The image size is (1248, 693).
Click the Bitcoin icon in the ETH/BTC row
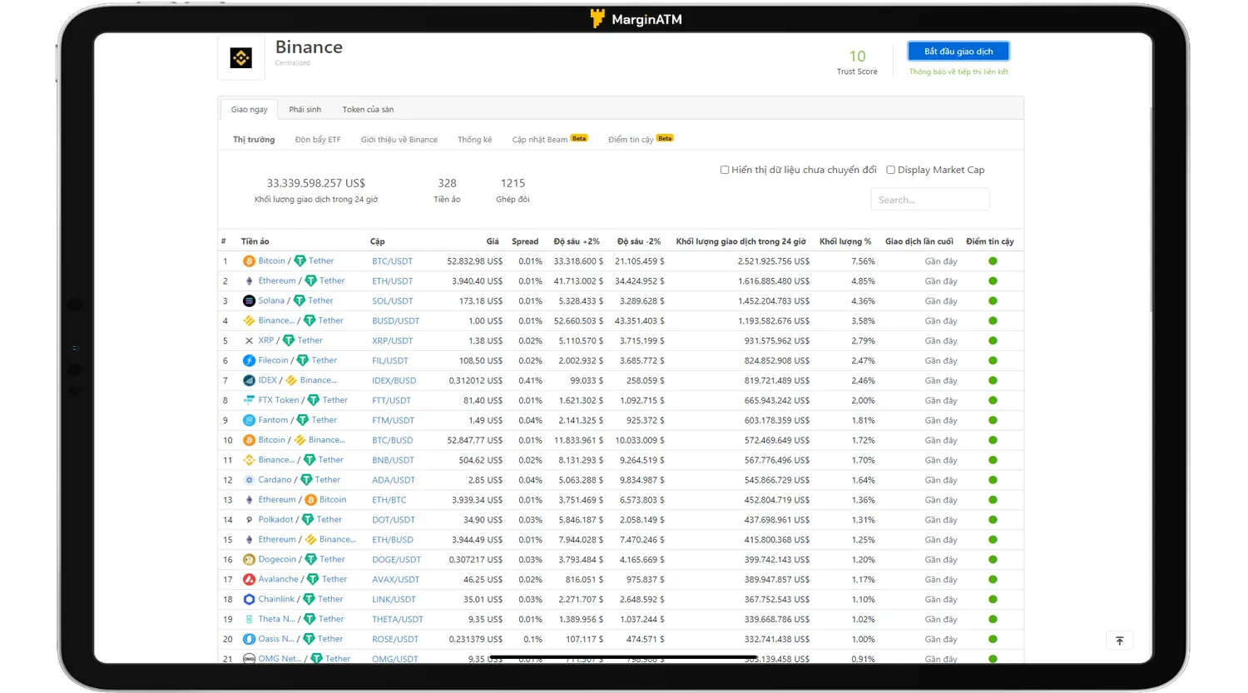[311, 500]
